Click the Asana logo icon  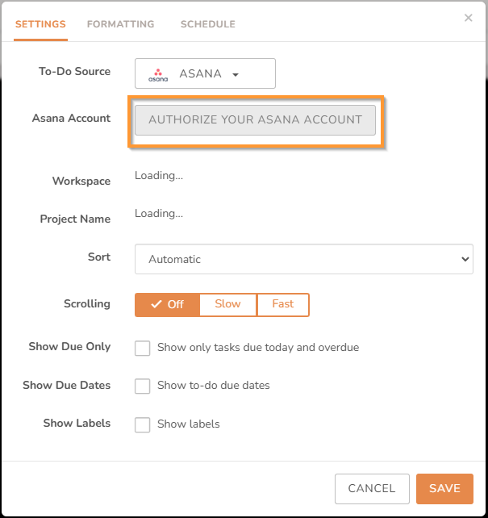tap(158, 75)
